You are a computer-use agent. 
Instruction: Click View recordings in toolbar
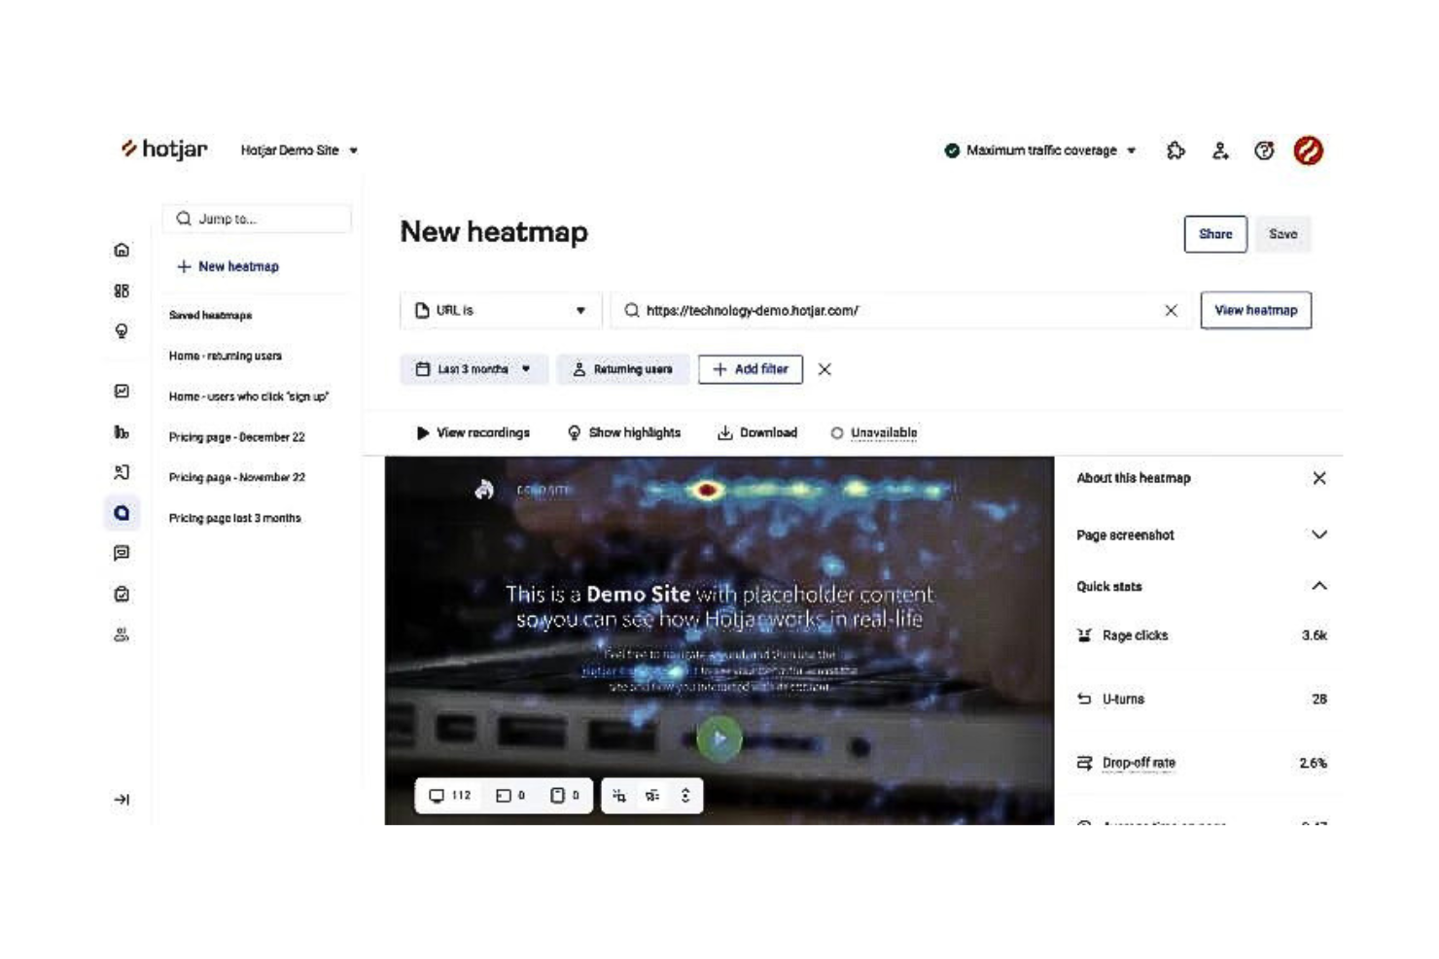coord(474,432)
